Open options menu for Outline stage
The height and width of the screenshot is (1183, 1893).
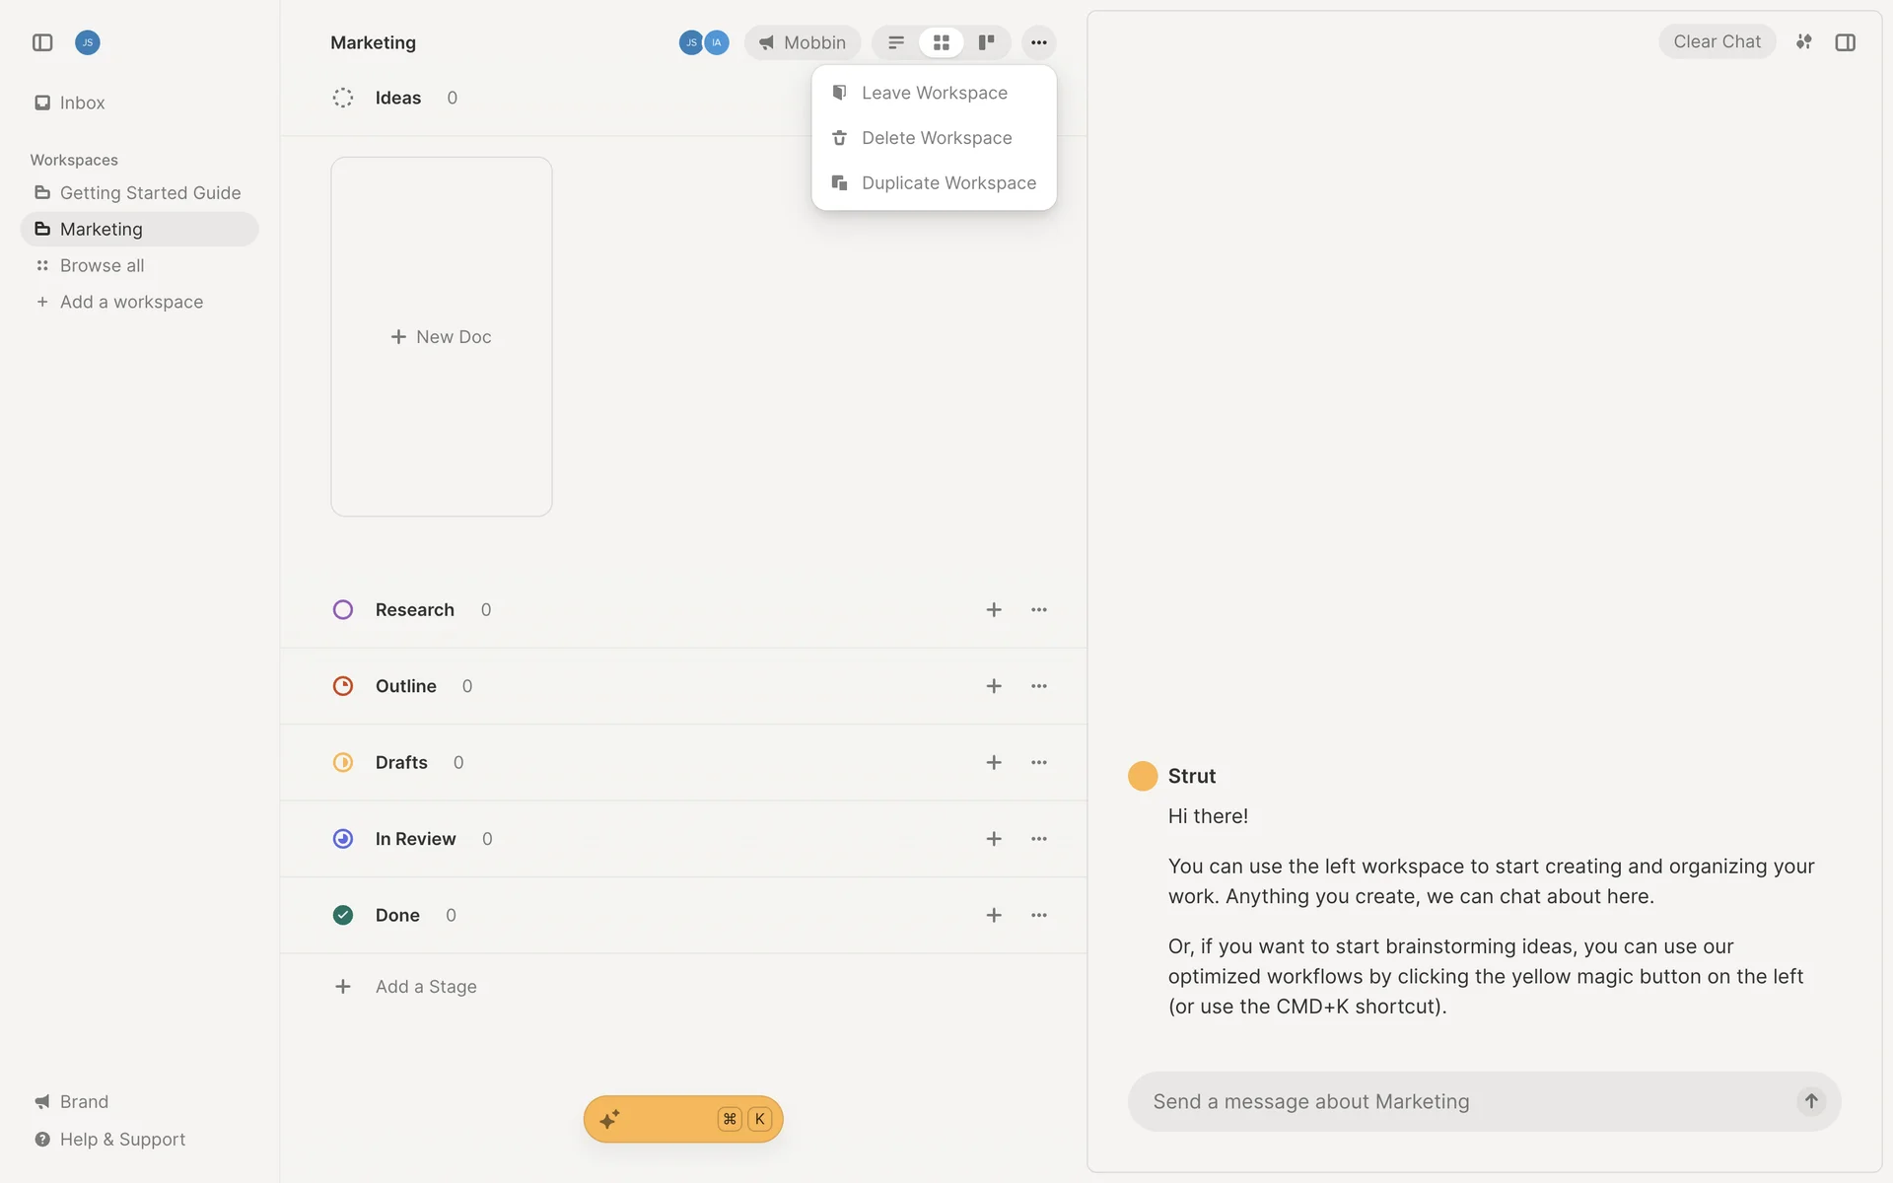1038,686
